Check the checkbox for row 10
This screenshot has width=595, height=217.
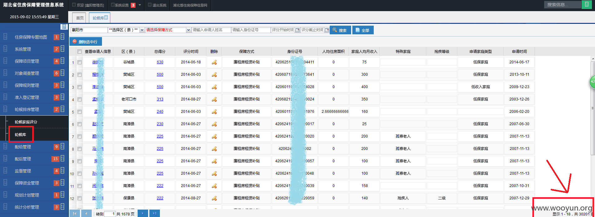79,173
